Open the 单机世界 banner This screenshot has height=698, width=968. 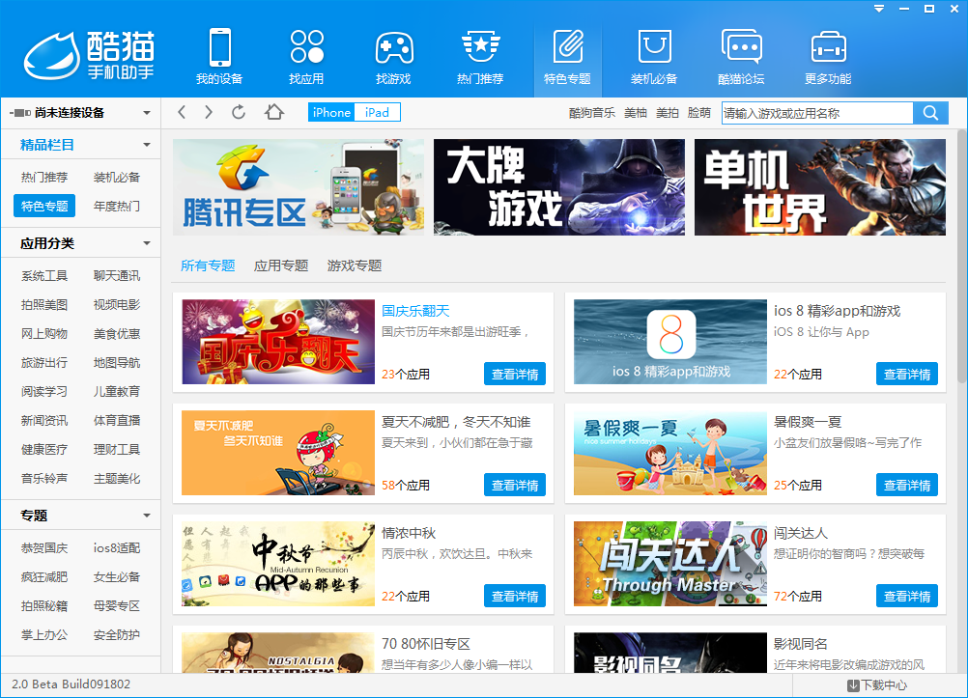[820, 187]
